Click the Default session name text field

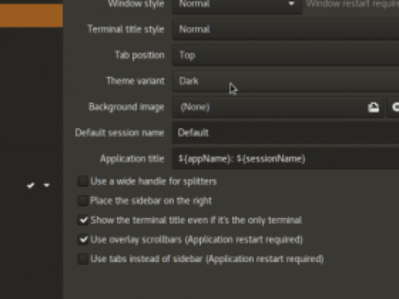(286, 133)
